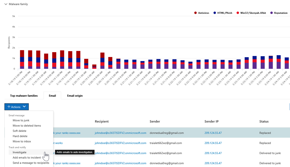290x167 pixels.
Task: Open the Actions dropdown button
Action: click(x=16, y=107)
